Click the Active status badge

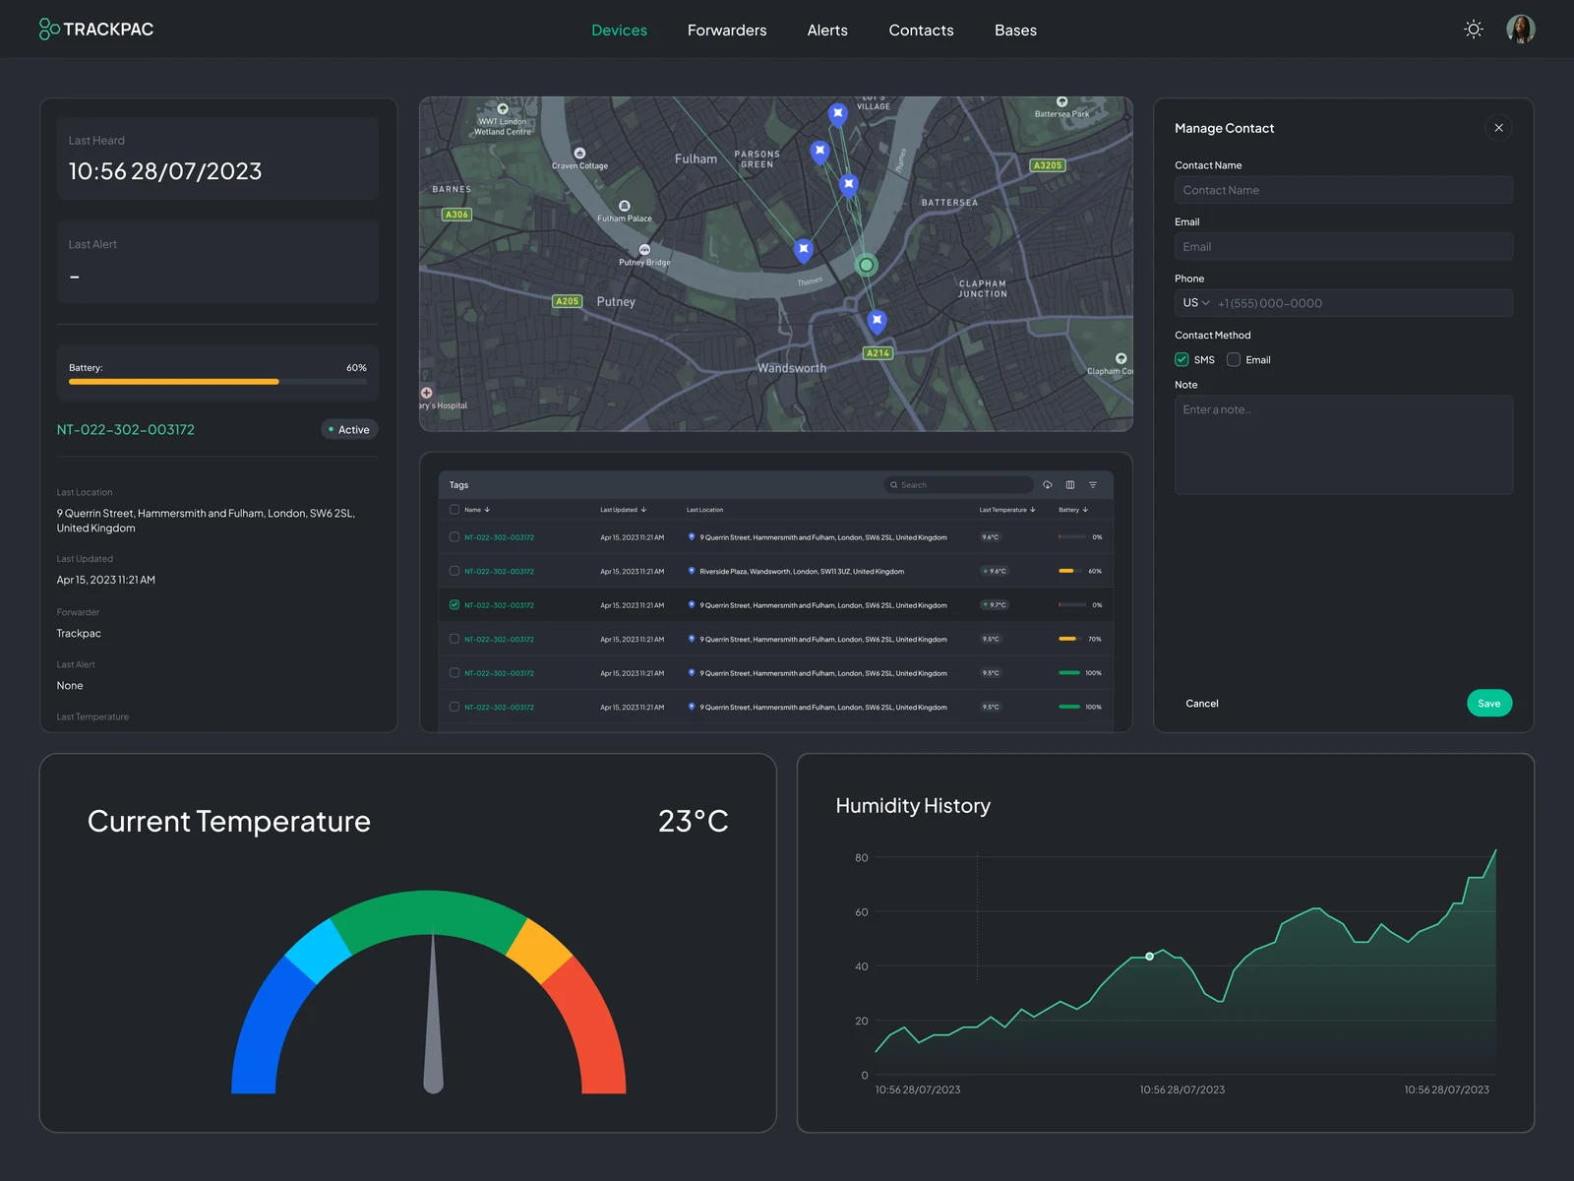349,430
